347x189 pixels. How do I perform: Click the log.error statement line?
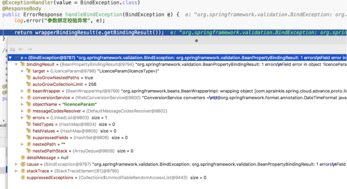(60, 20)
